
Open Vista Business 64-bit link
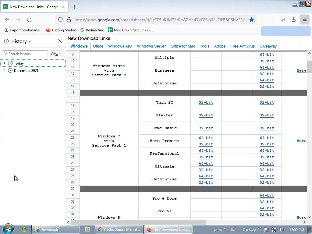click(x=267, y=67)
